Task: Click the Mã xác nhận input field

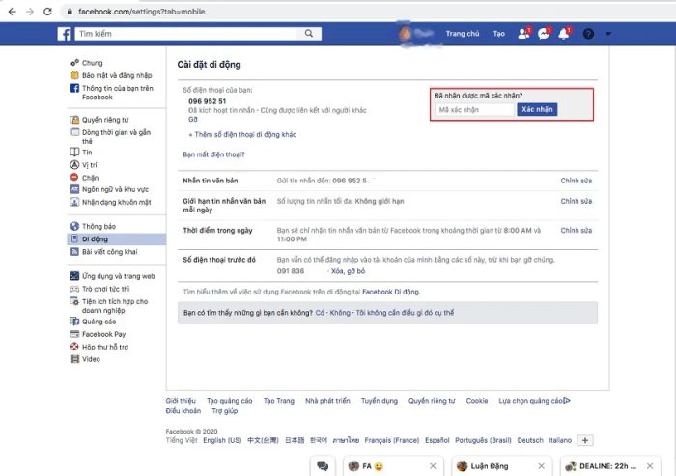Action: point(475,109)
